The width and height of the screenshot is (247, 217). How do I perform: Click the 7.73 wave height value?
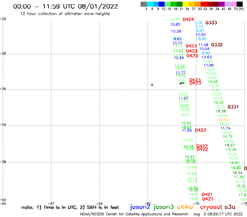pyautogui.click(x=199, y=27)
